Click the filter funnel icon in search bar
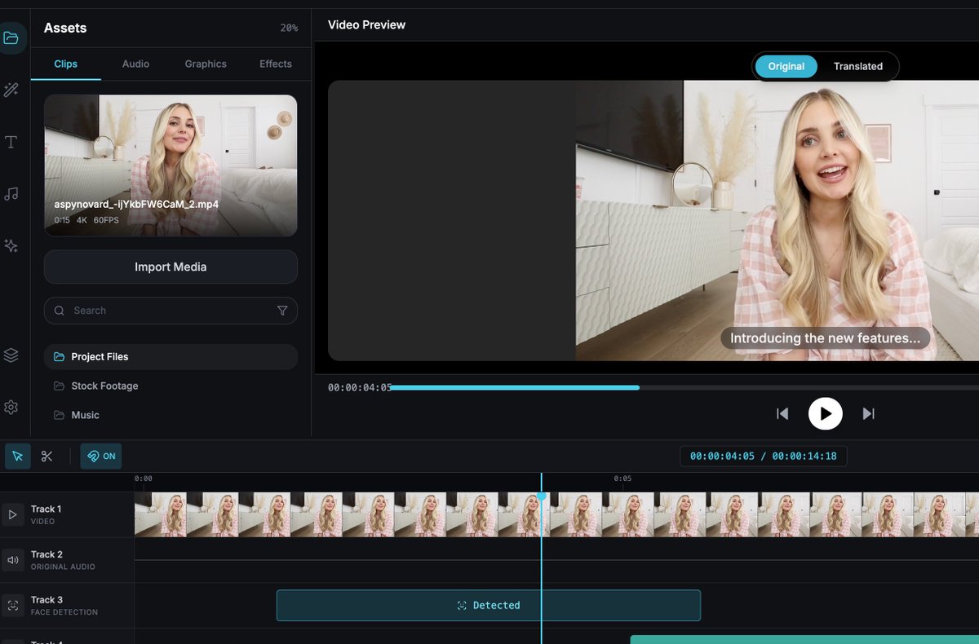979x644 pixels. [x=282, y=311]
